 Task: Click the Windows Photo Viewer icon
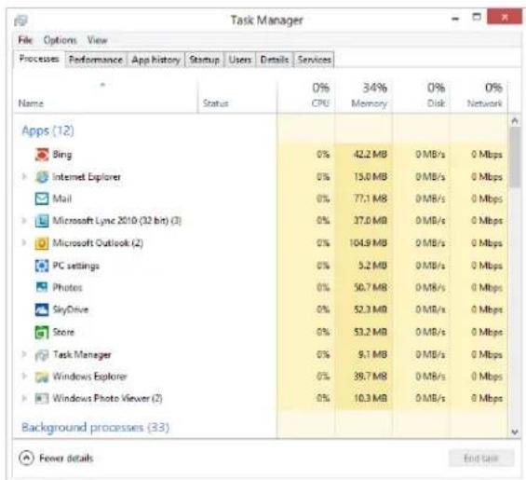click(42, 398)
